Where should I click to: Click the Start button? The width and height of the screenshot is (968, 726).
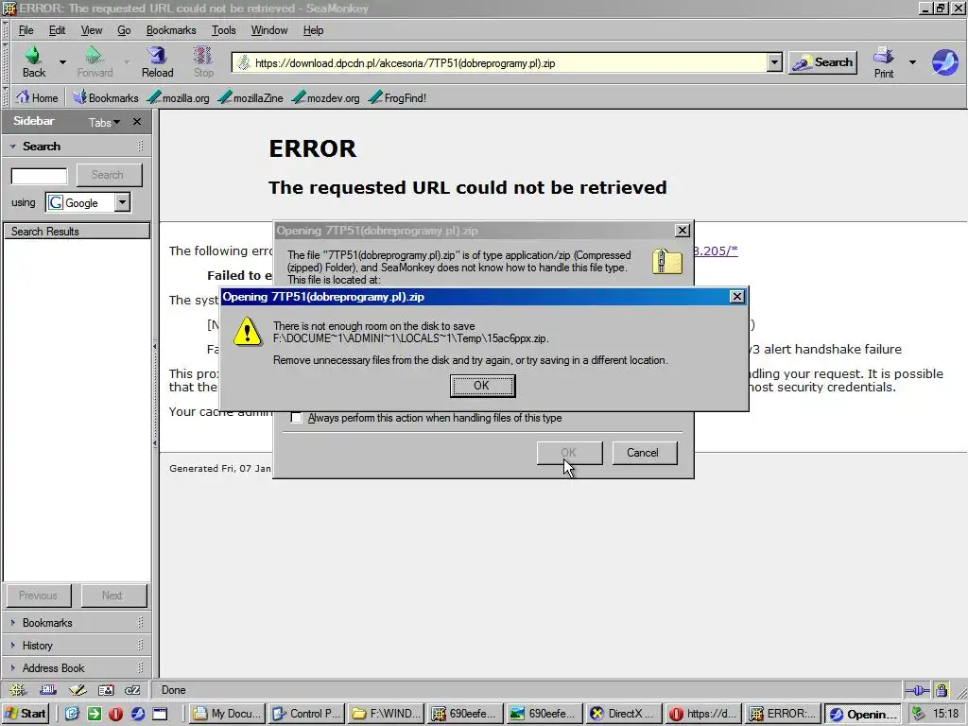point(26,714)
